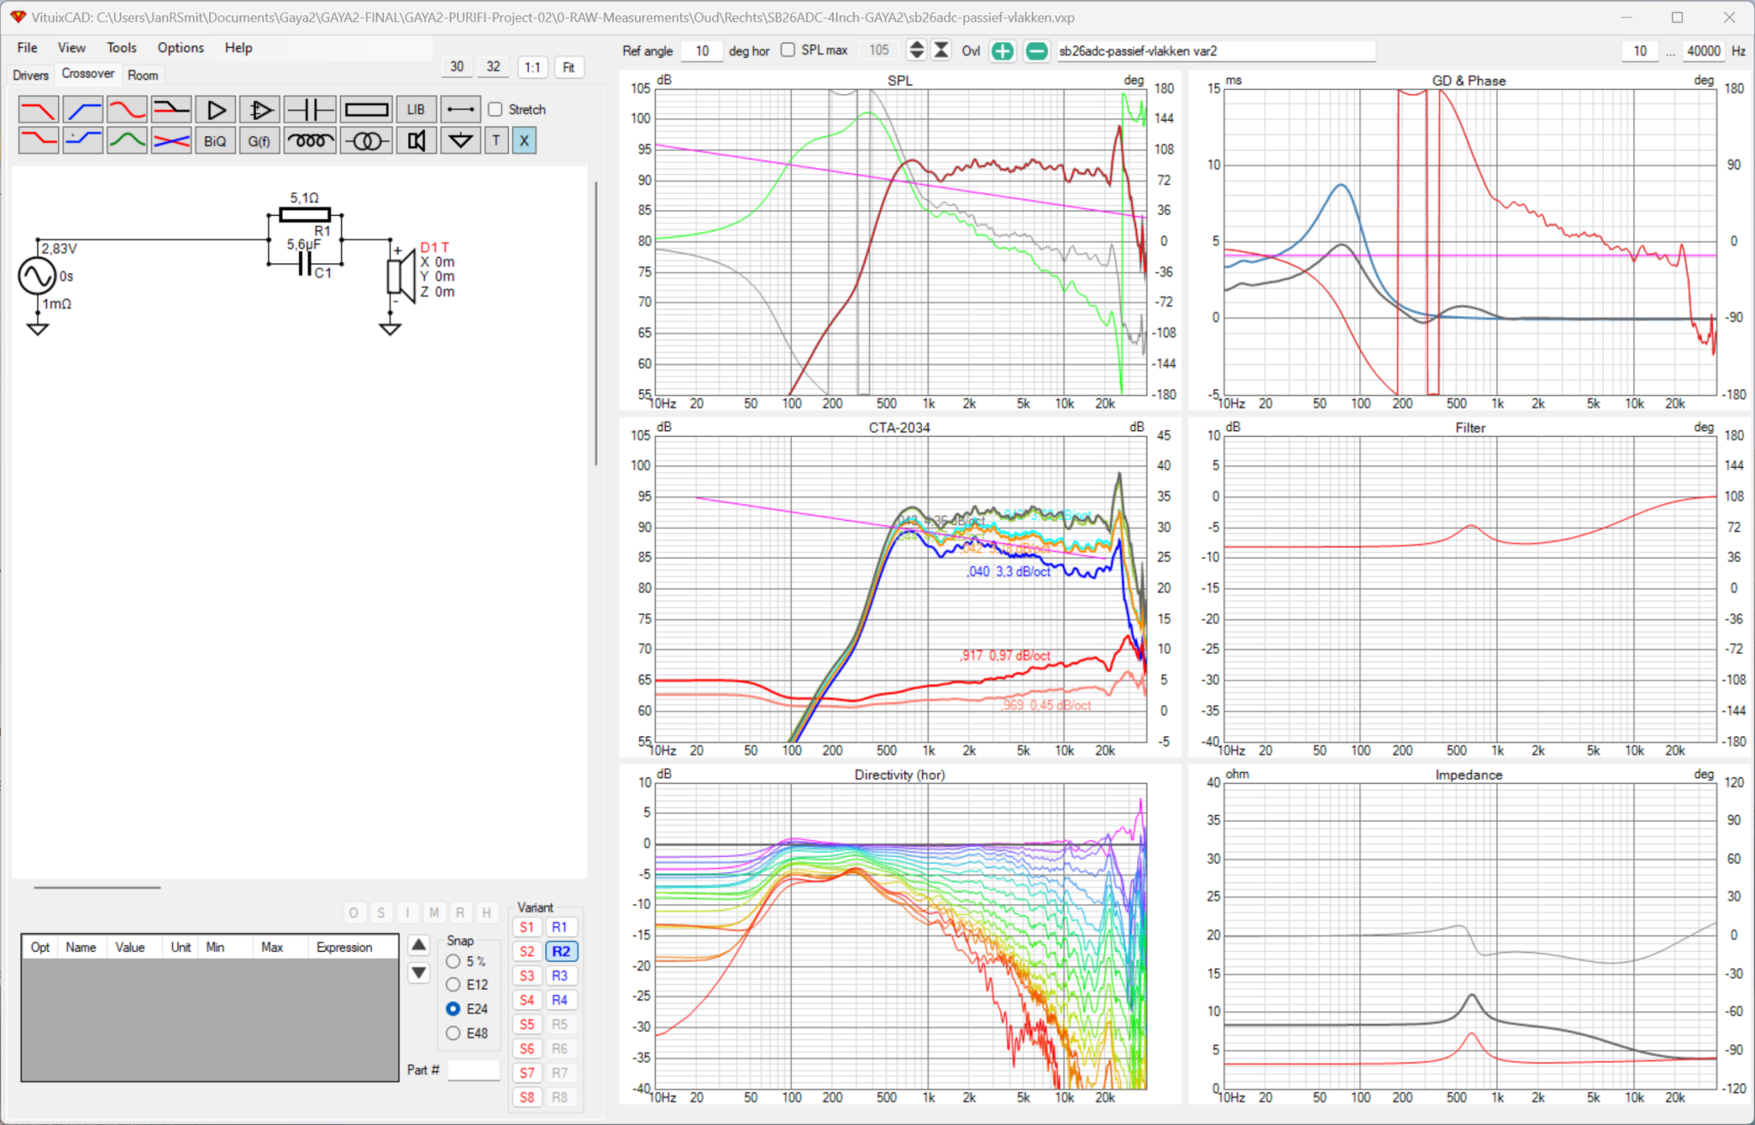Click the T text tool button

[x=496, y=141]
